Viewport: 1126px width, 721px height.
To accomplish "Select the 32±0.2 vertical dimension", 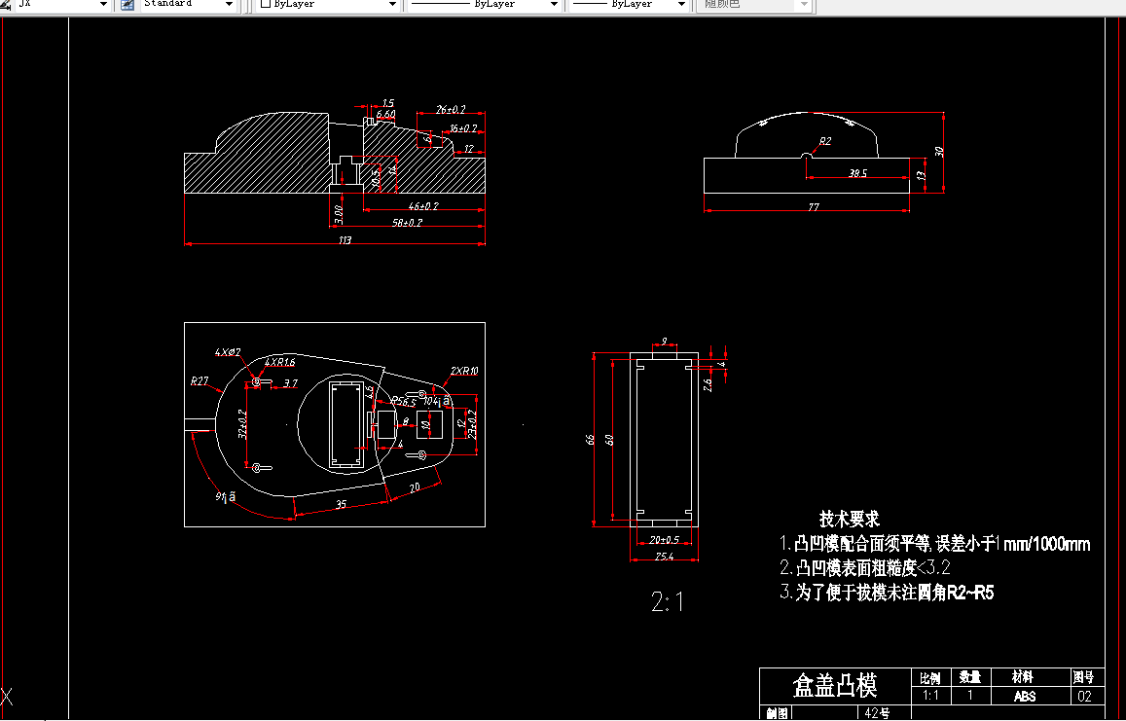I will tap(242, 424).
